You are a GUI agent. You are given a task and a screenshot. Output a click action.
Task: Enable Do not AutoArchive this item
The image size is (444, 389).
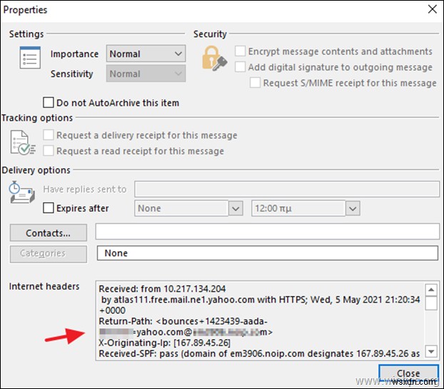coord(49,103)
